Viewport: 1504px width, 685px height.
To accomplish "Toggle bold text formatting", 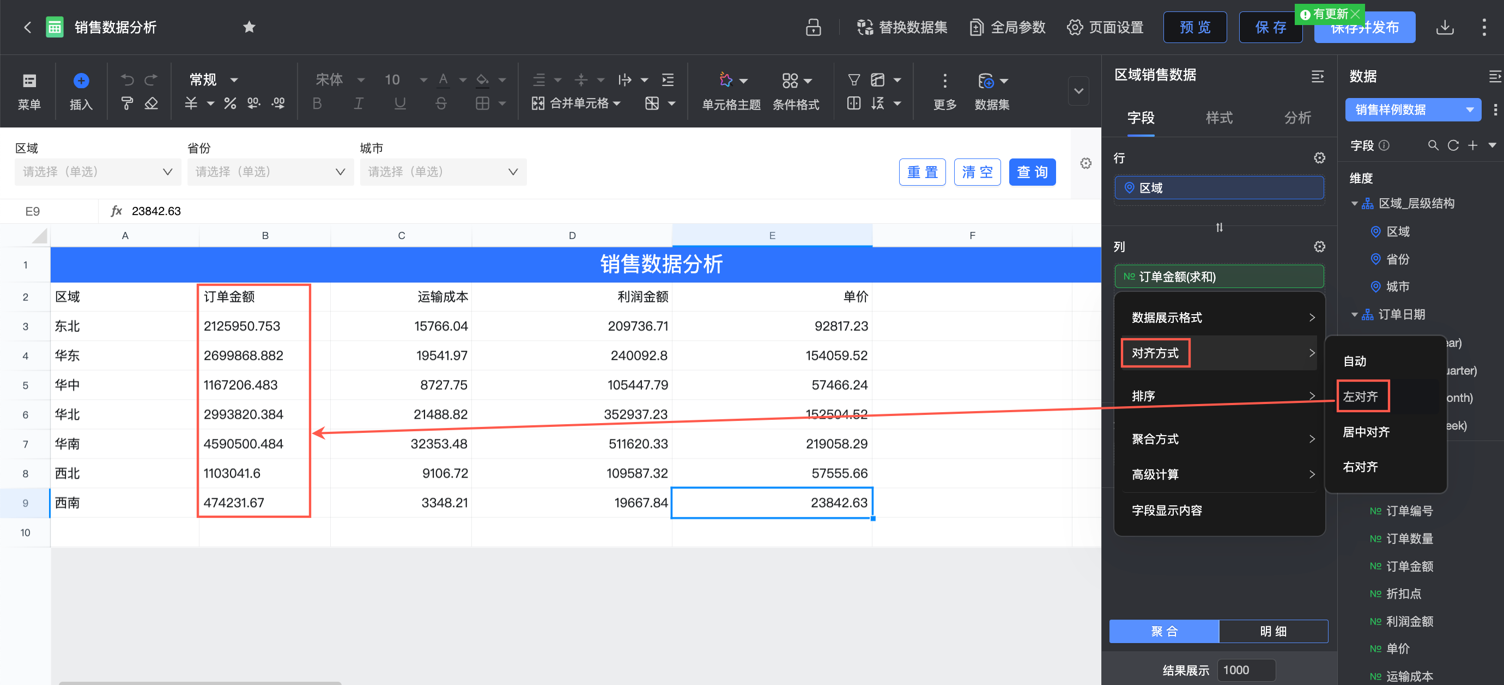I will pyautogui.click(x=317, y=104).
